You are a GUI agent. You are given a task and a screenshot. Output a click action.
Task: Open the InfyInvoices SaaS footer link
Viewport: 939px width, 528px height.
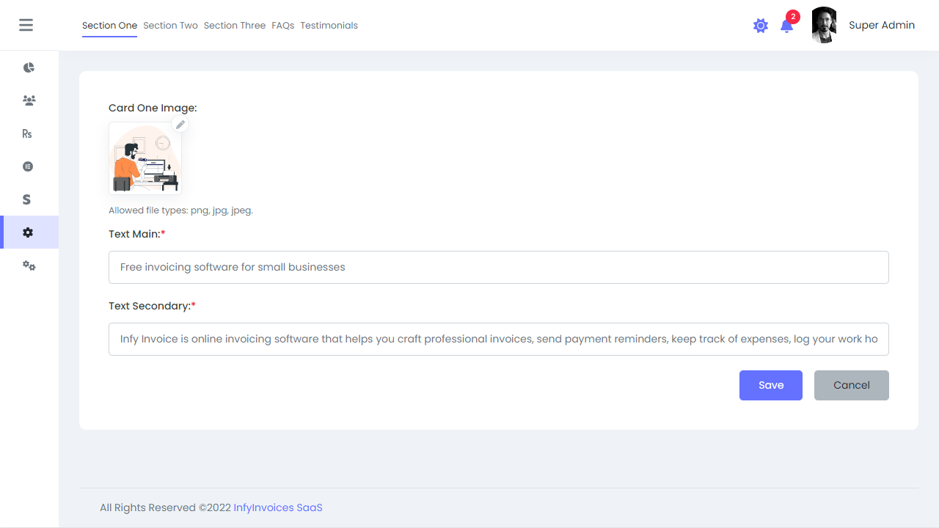(277, 507)
